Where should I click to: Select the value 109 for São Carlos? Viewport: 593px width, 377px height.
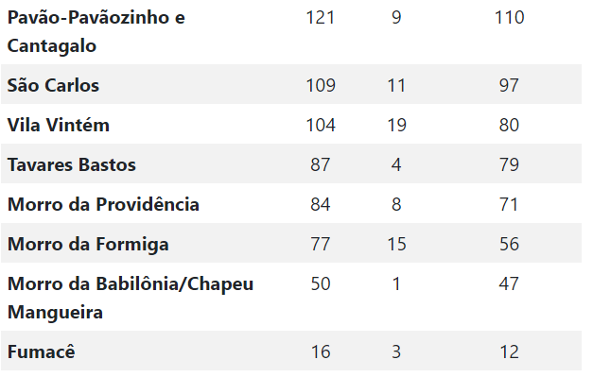point(321,85)
